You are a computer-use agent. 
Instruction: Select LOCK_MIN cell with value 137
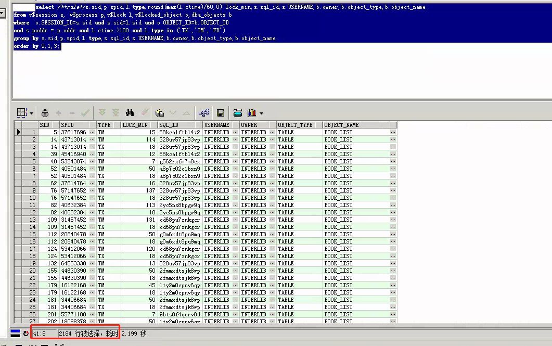[x=139, y=190]
